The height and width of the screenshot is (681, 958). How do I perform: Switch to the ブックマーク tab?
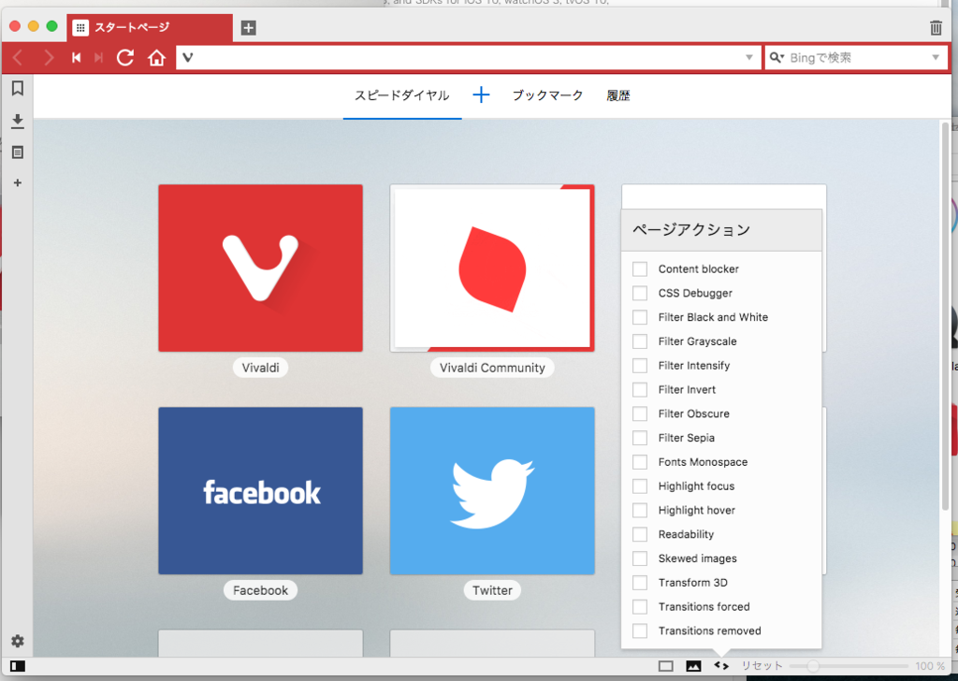point(547,95)
